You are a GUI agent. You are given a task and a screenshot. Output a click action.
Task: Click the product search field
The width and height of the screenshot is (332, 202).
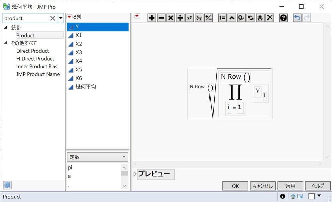pos(26,18)
